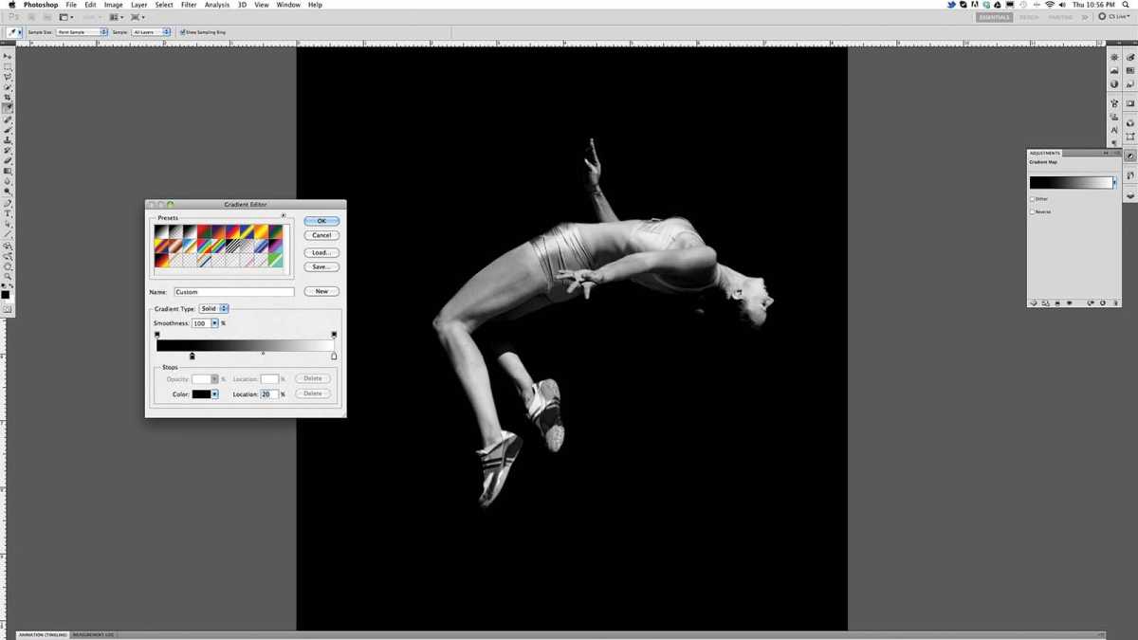Screen dimensions: 1138x640
Task: Select the Eyedropper tool in the toolbar
Action: coord(8,108)
